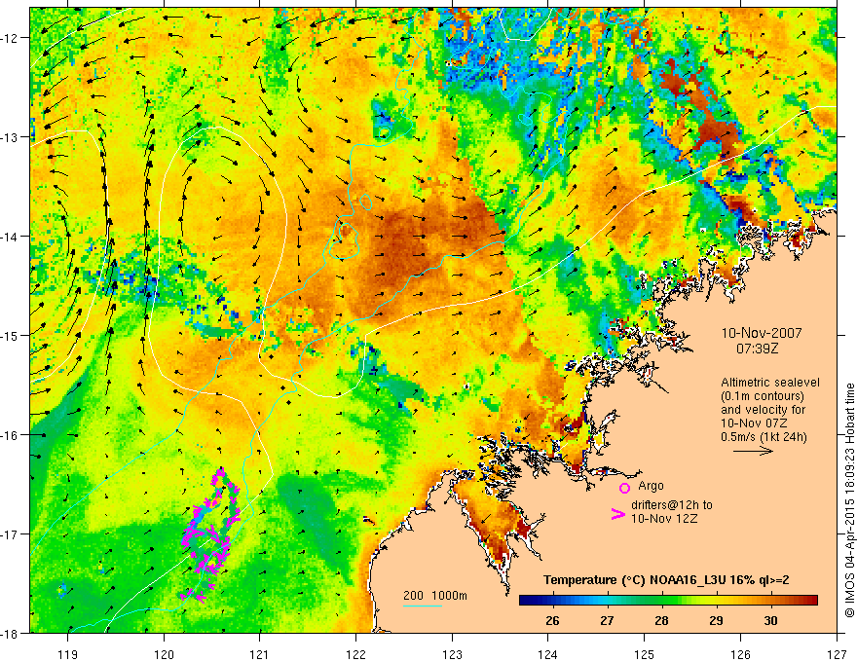The height and width of the screenshot is (662, 857).
Task: Click the magenta Argo circle legend symbol
Action: pos(624,488)
